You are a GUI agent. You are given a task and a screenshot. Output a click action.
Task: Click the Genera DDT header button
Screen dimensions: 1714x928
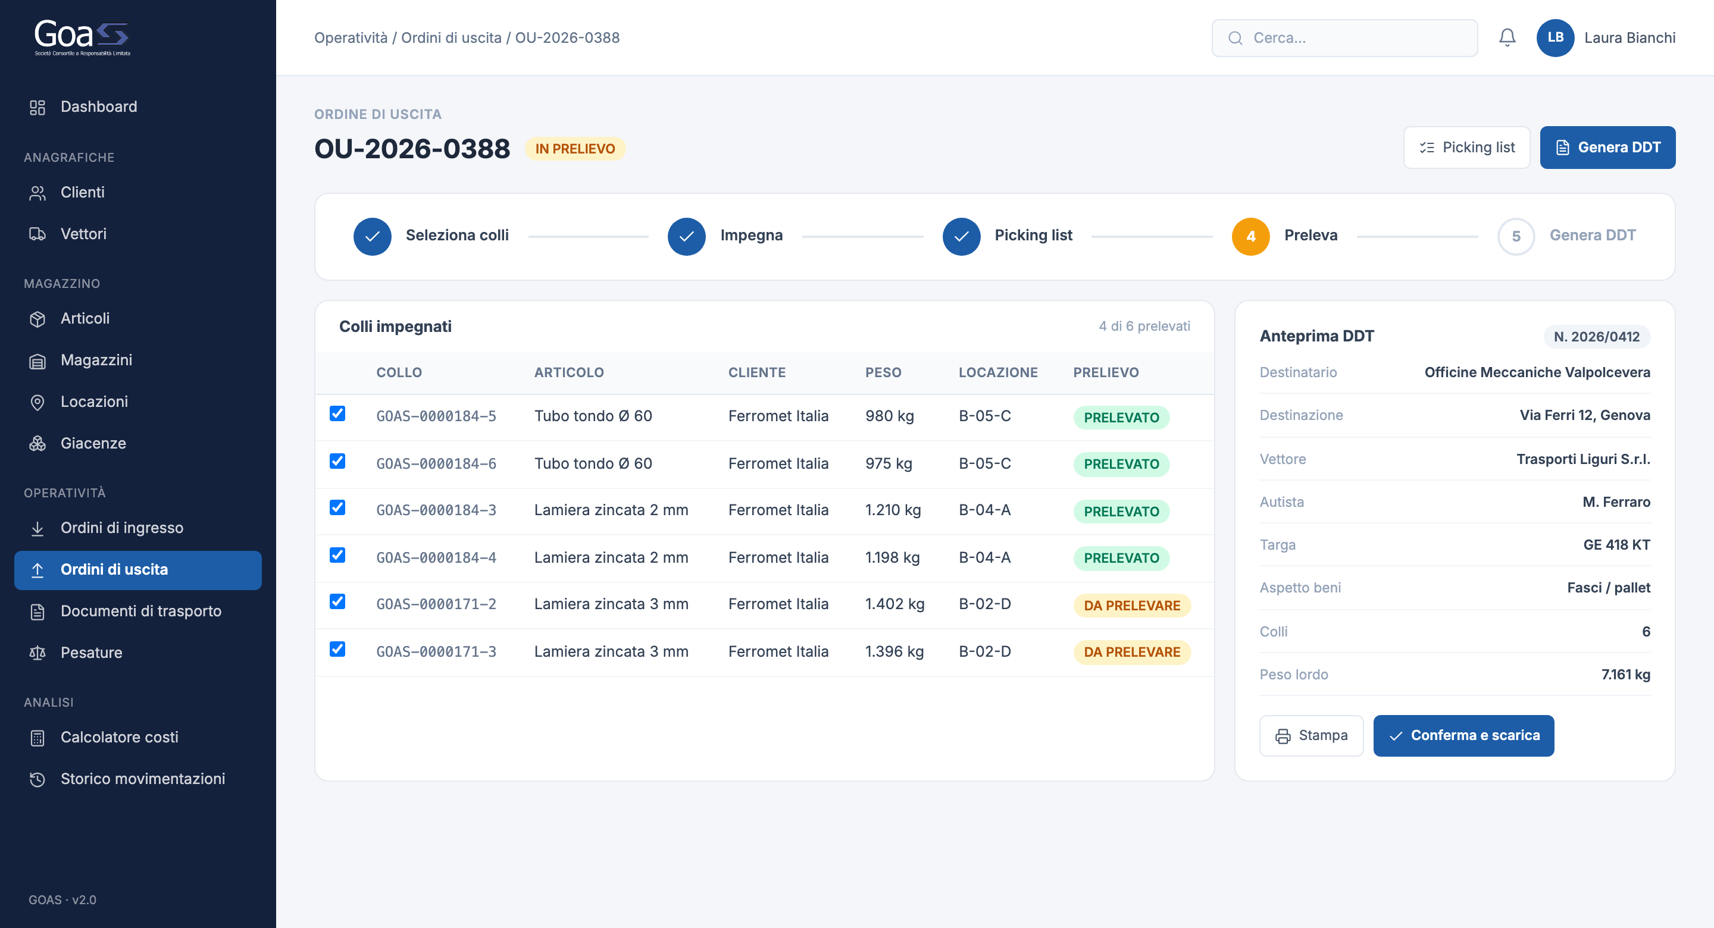pos(1607,148)
